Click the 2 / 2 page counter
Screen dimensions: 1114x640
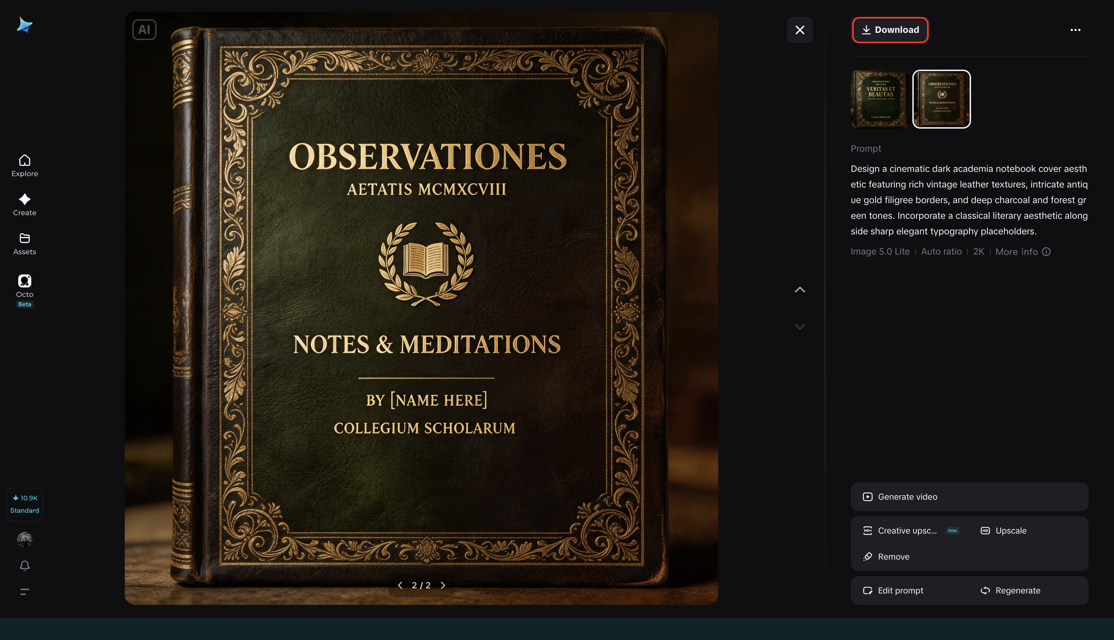[x=421, y=585]
